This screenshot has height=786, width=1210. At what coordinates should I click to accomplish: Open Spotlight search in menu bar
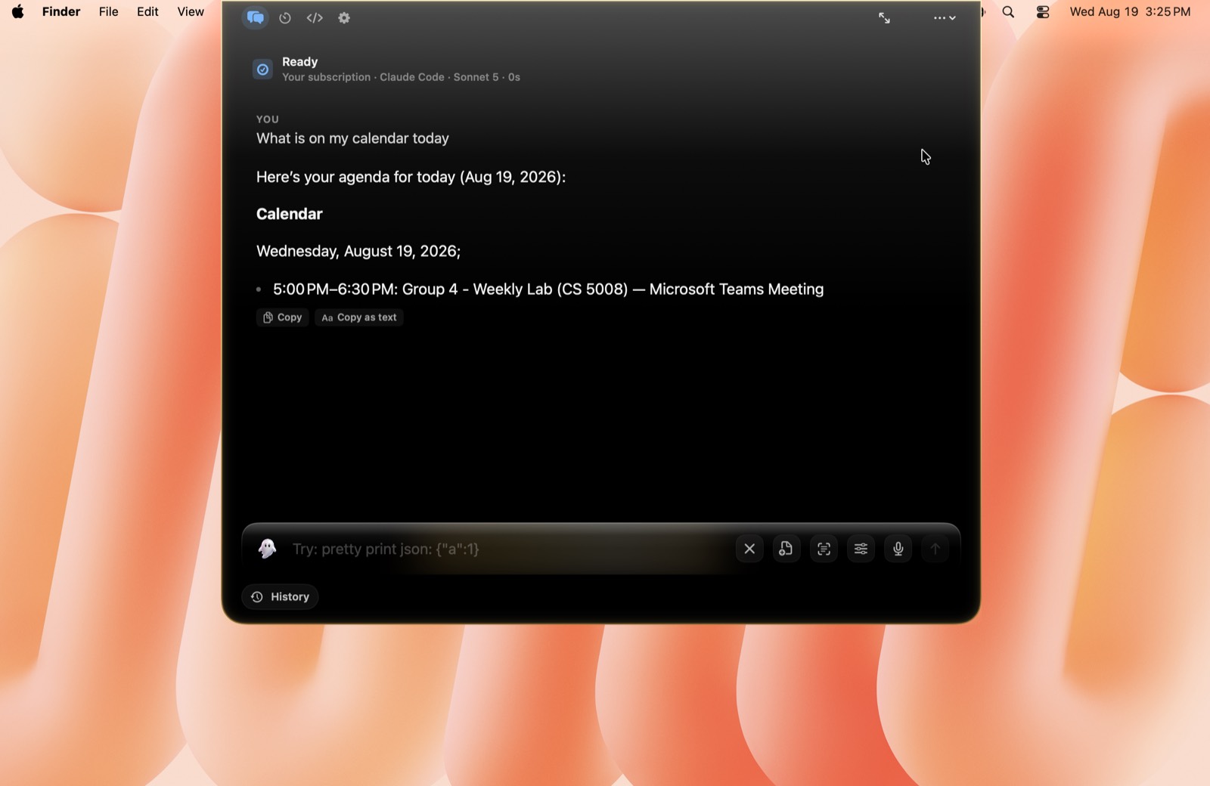tap(1008, 11)
